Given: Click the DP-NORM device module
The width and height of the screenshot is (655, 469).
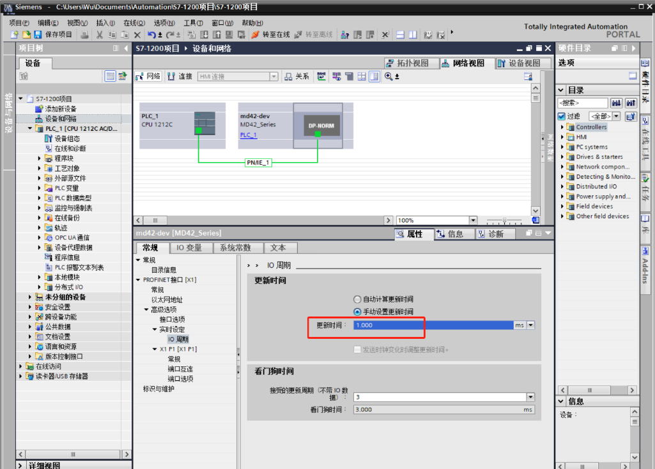Looking at the screenshot, I should 318,126.
